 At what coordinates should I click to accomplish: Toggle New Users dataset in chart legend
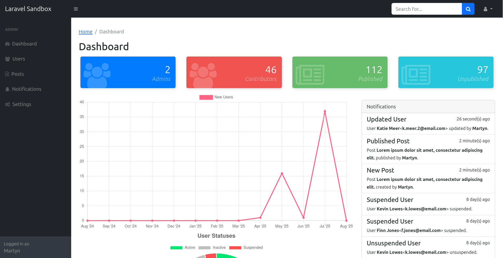click(216, 97)
